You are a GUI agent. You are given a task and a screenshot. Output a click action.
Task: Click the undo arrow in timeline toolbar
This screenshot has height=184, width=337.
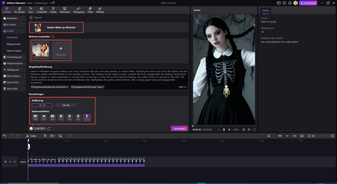click(x=5, y=136)
